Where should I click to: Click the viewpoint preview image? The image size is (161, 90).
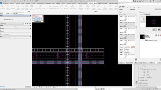pyautogui.click(x=153, y=21)
